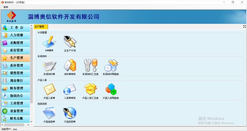Image resolution: width=247 pixels, height=131 pixels.
Task: Select the 委外管理 module label
Action: [x=17, y=66]
